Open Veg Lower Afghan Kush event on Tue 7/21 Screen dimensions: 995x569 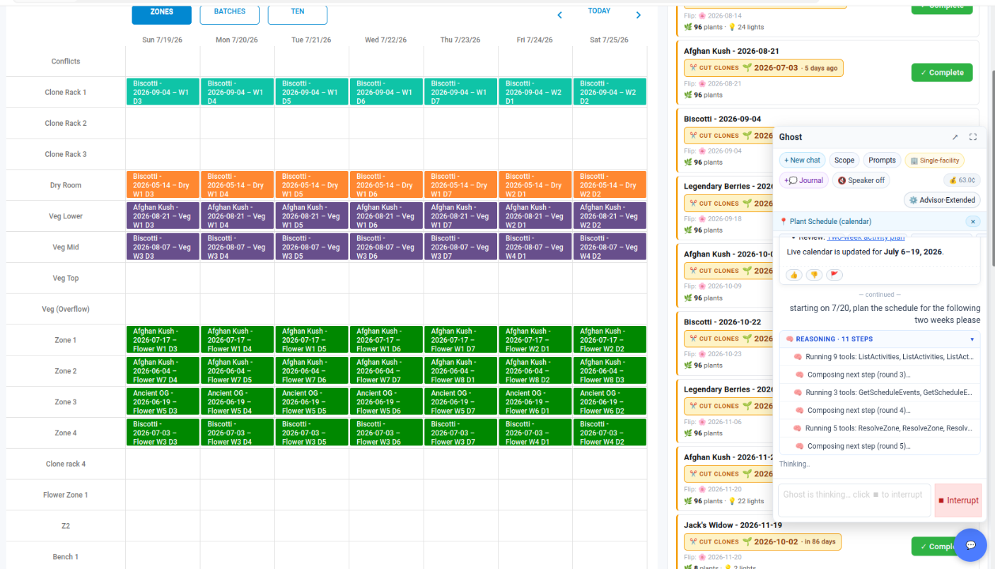click(x=311, y=216)
